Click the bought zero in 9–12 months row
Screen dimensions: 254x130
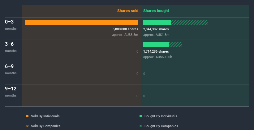tap(144, 96)
